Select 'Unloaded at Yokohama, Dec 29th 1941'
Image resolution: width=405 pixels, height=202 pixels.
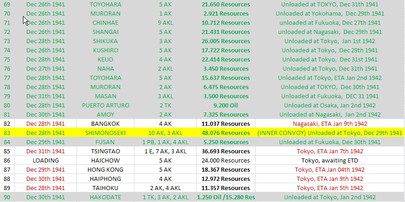(x=330, y=13)
